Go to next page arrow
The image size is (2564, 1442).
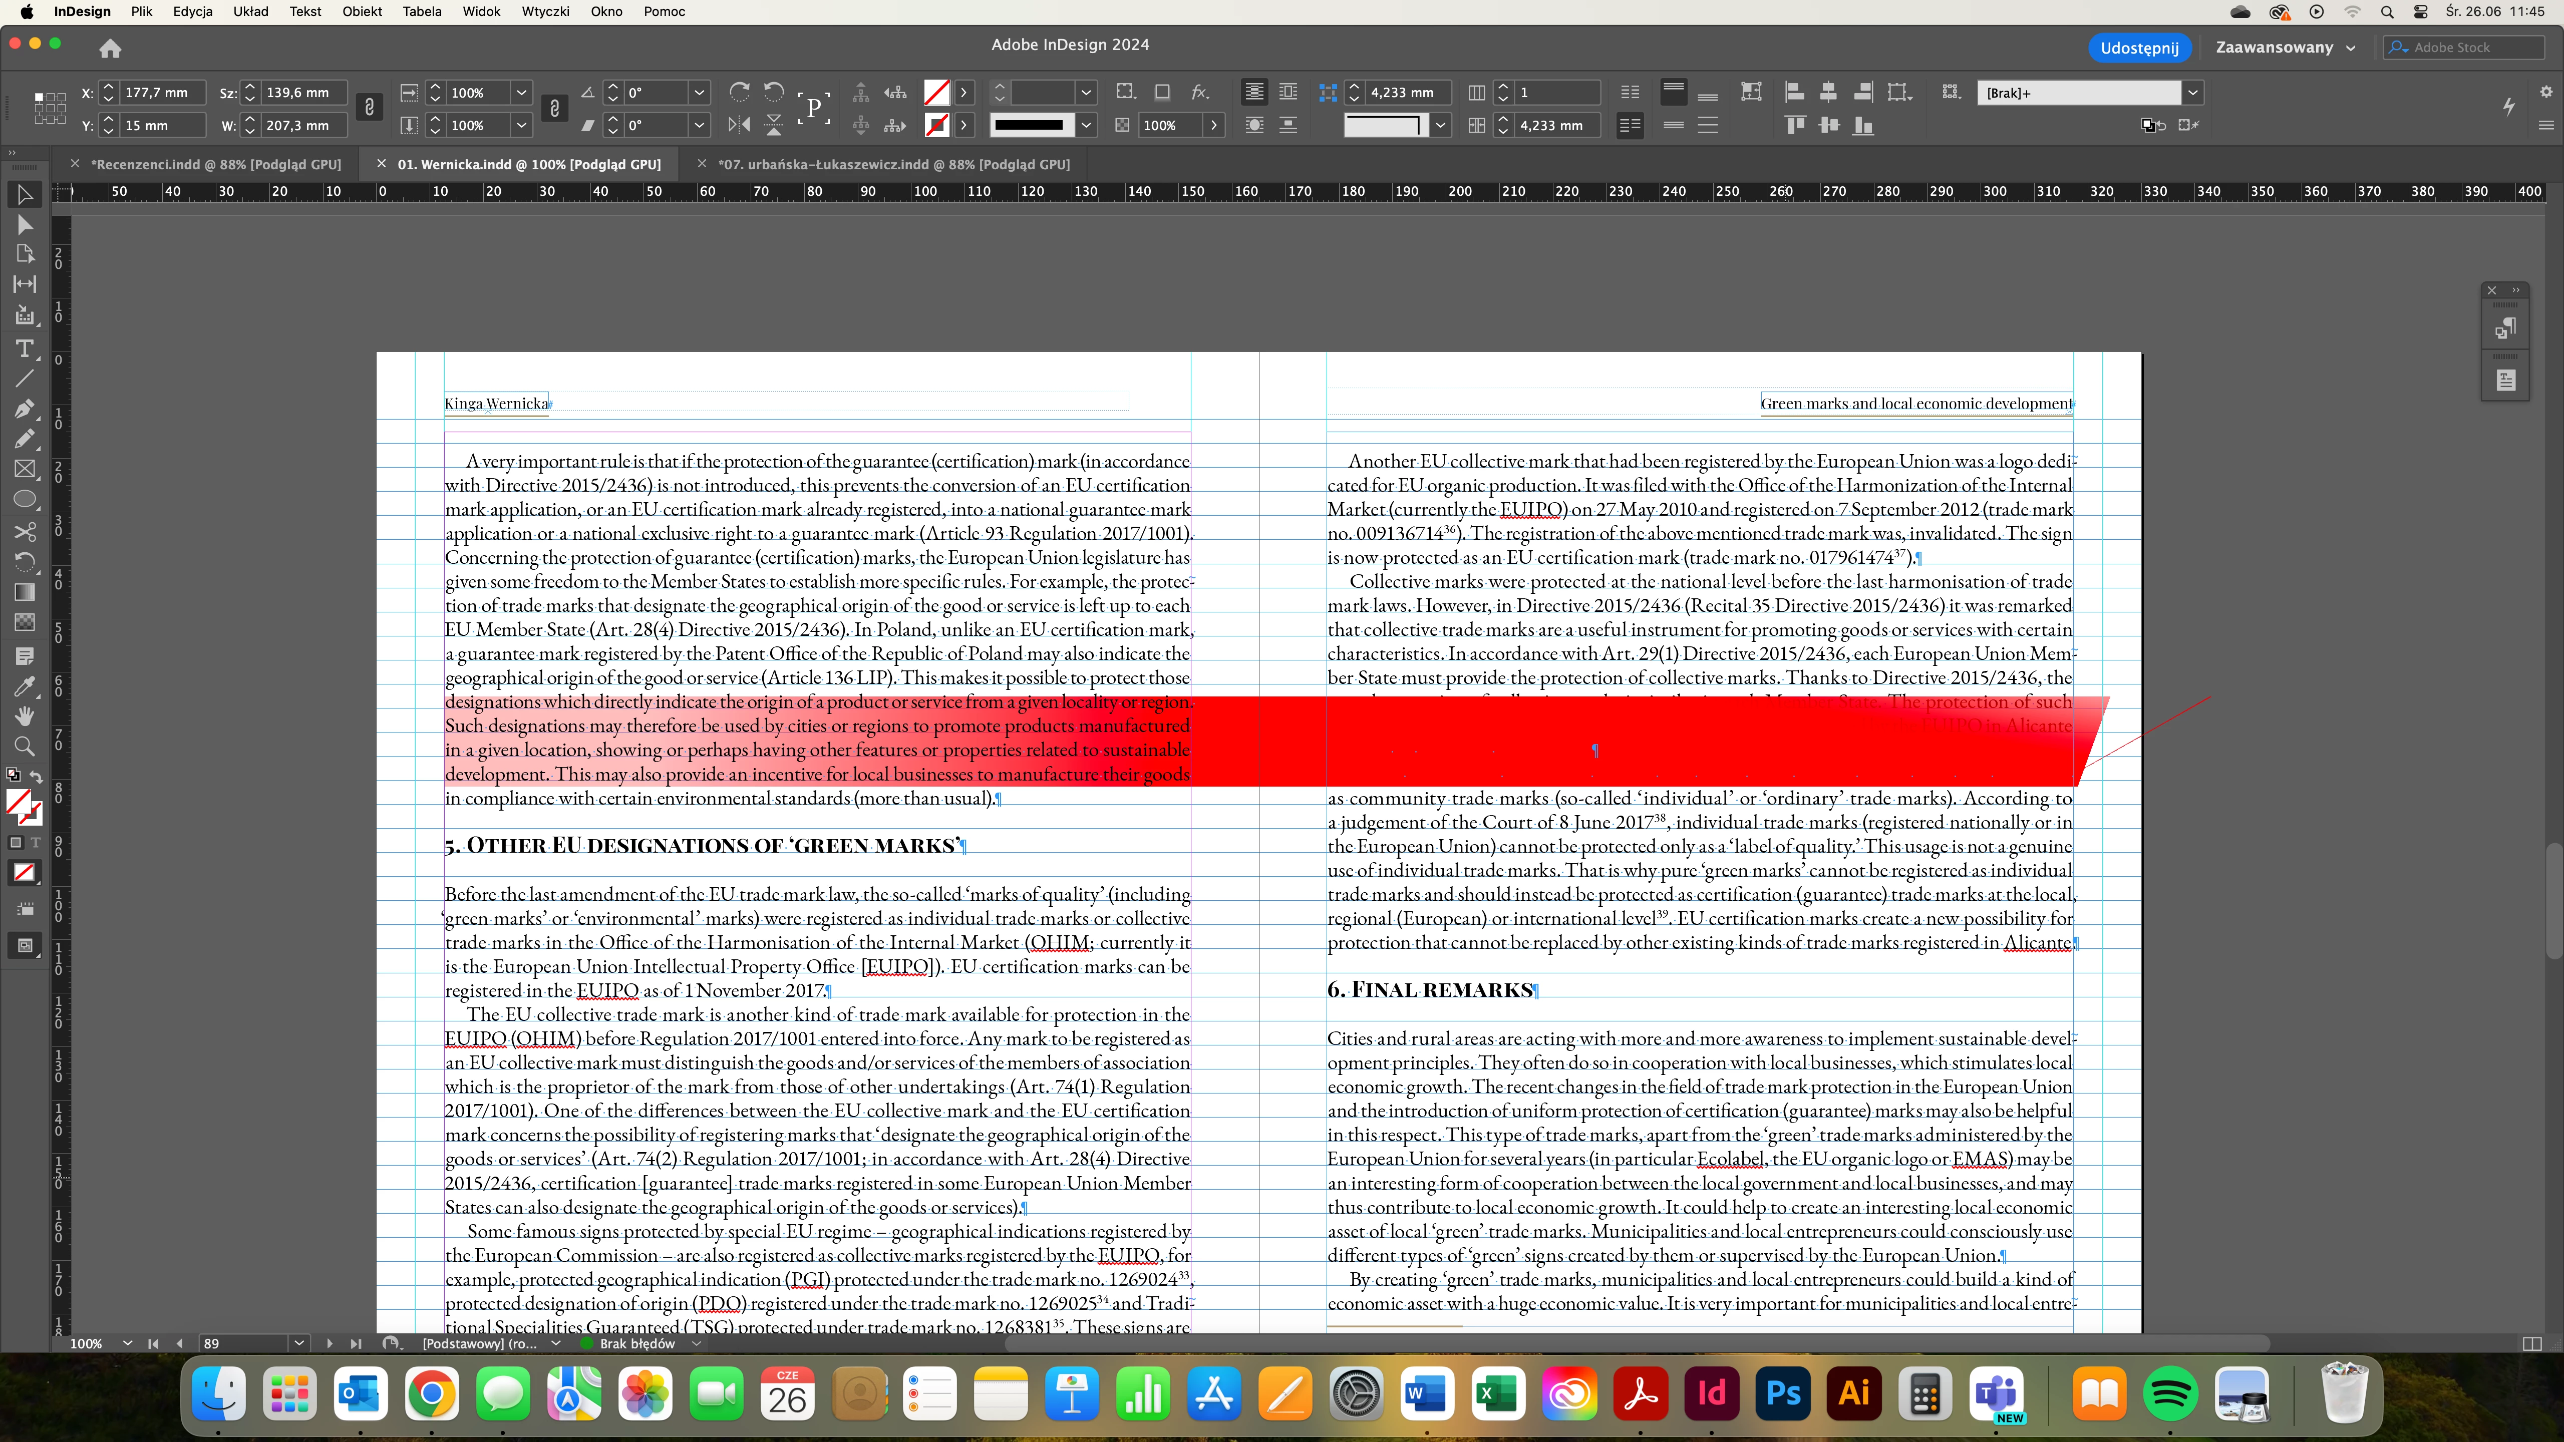[330, 1343]
